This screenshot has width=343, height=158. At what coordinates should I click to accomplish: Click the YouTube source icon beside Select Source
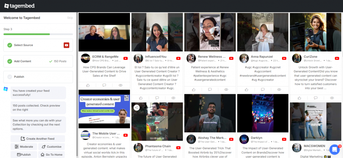coord(67,45)
